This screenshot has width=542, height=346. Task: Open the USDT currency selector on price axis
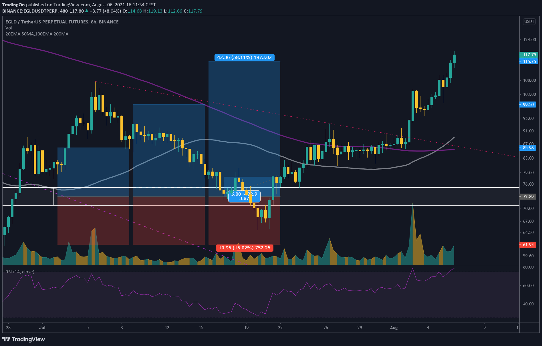pos(529,21)
